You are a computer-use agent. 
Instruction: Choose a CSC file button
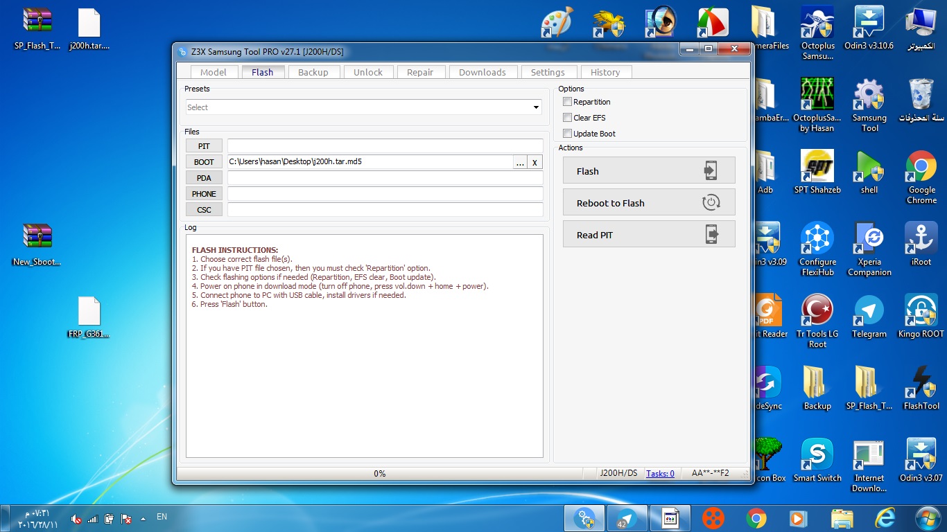[204, 210]
